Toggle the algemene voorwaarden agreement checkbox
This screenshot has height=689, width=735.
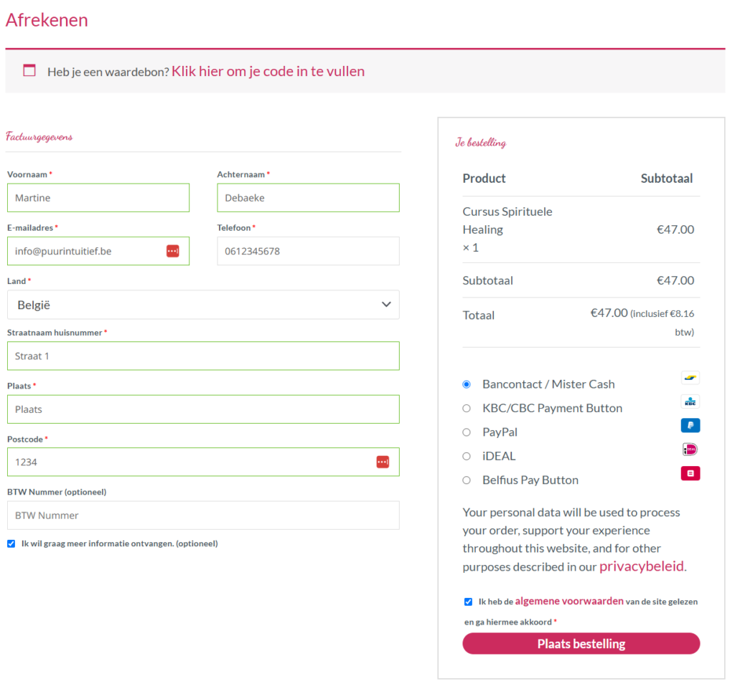468,602
